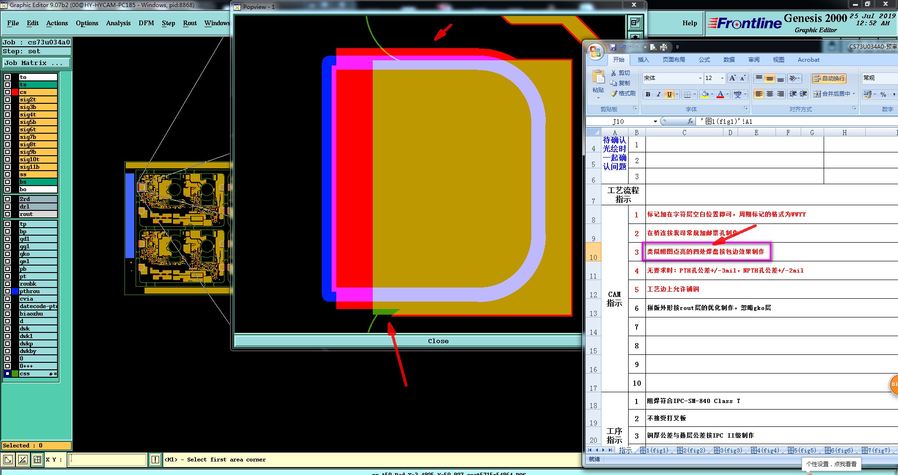Viewport: 898px width, 475px height.
Task: Toggle display of the 'sig6t' layer
Action: point(7,130)
